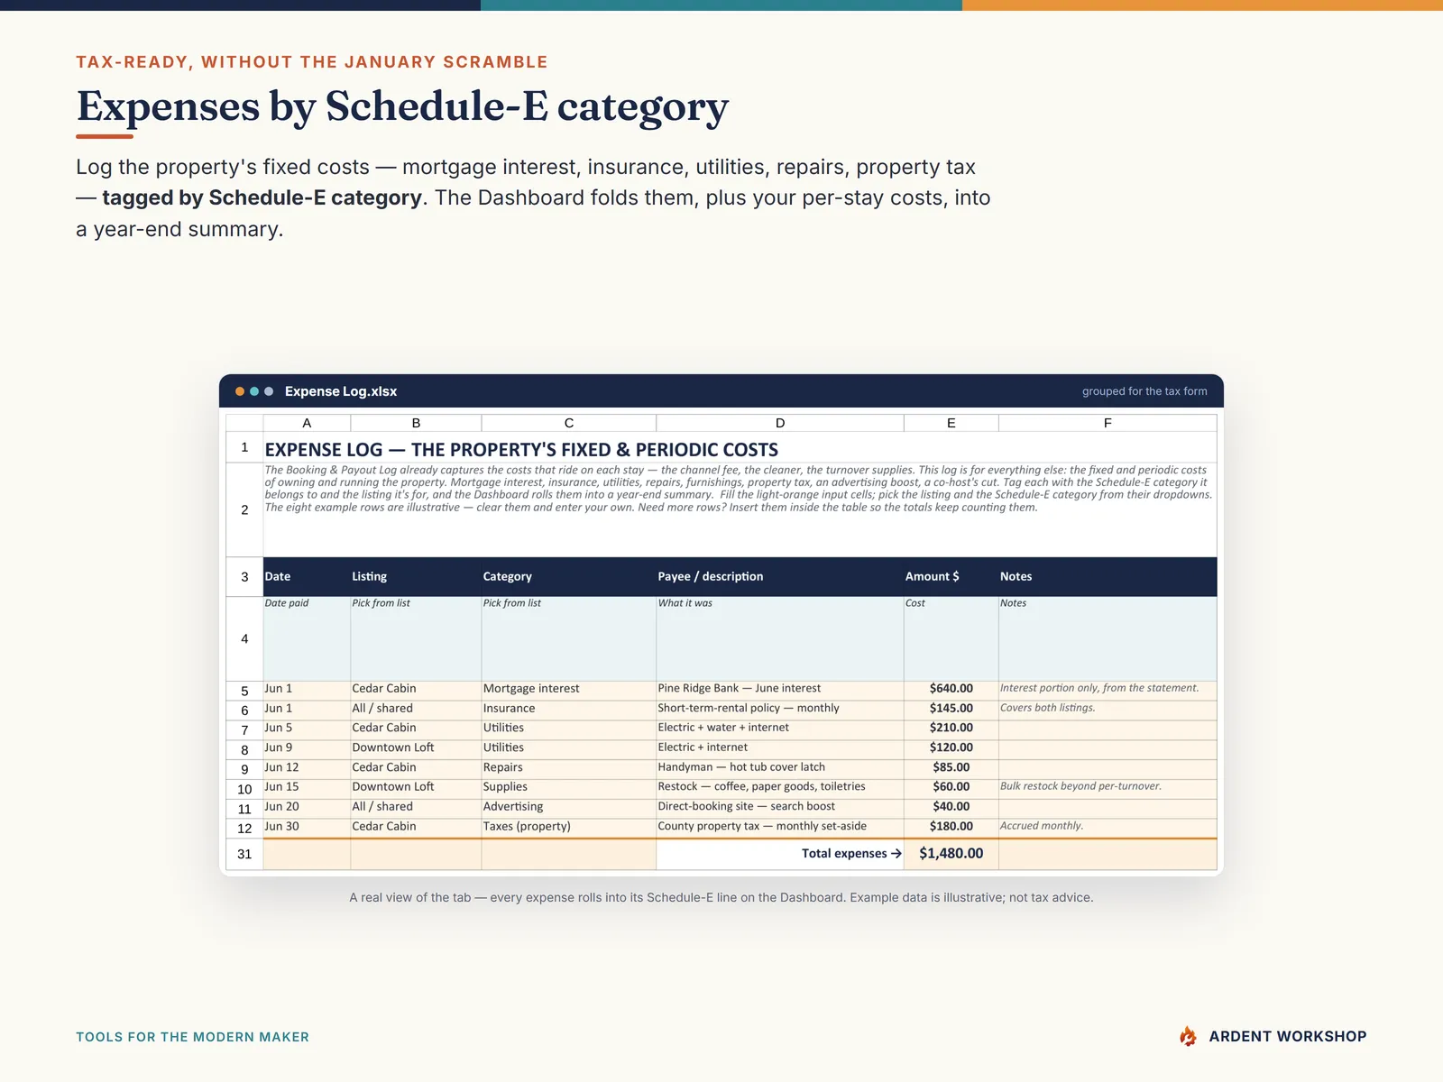Click the 'ARDENT WORKSHOP' brand name
This screenshot has width=1443, height=1082.
click(x=1288, y=1036)
